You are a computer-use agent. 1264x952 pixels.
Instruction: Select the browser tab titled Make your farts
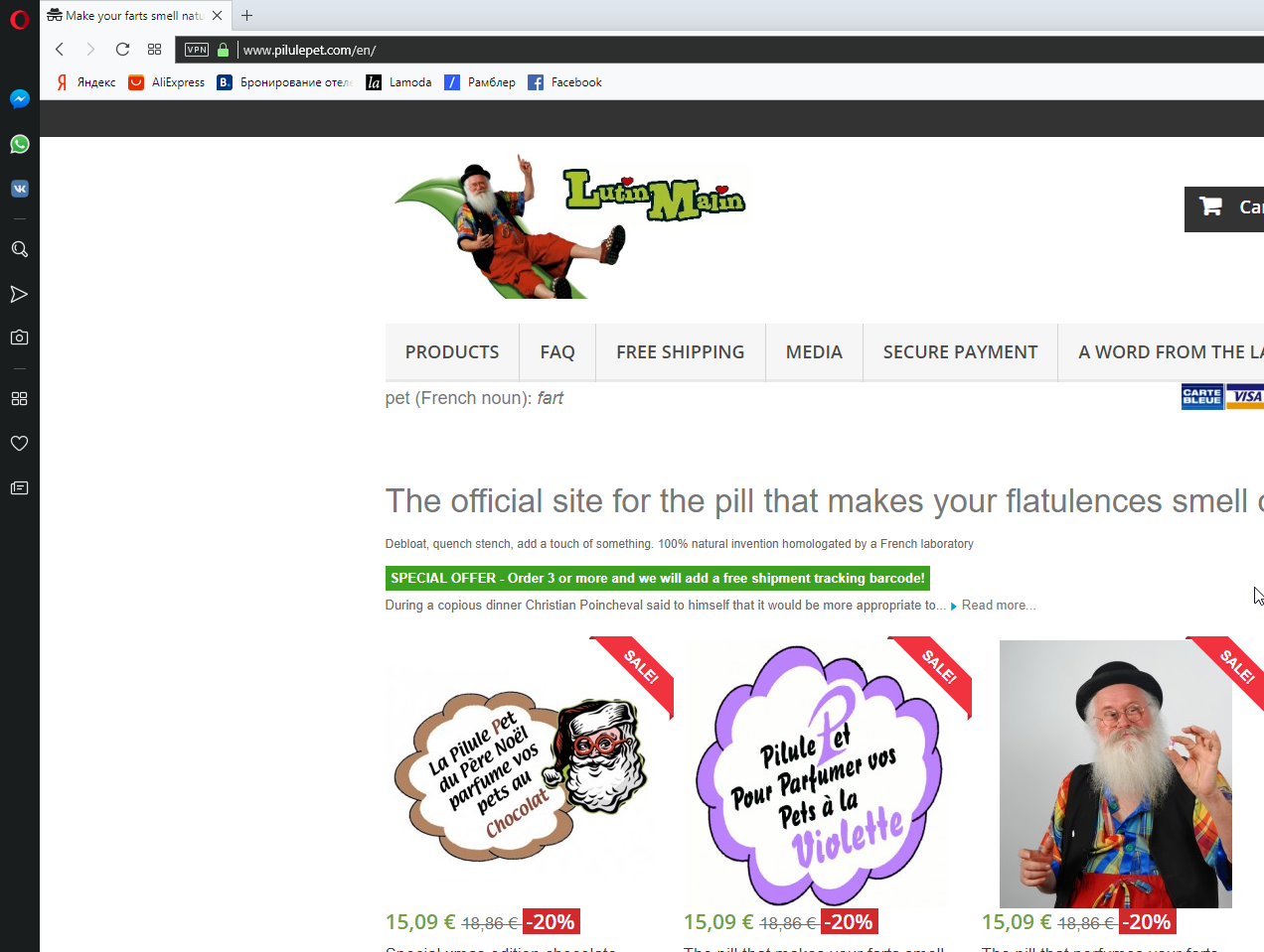pos(134,16)
